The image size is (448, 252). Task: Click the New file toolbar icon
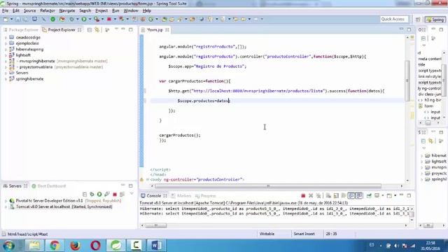coord(6,19)
